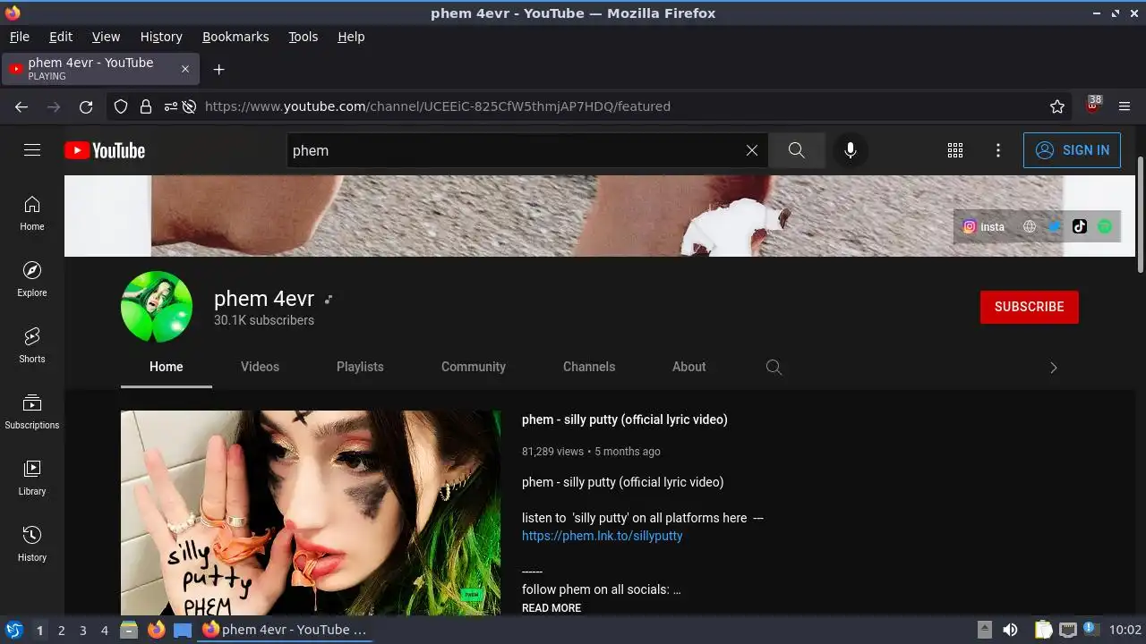
Task: Open the Firefox application hamburger menu
Action: 1125,106
